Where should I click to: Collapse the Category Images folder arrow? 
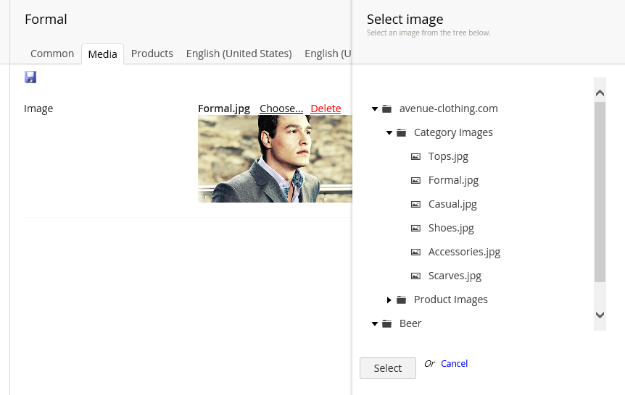point(389,132)
